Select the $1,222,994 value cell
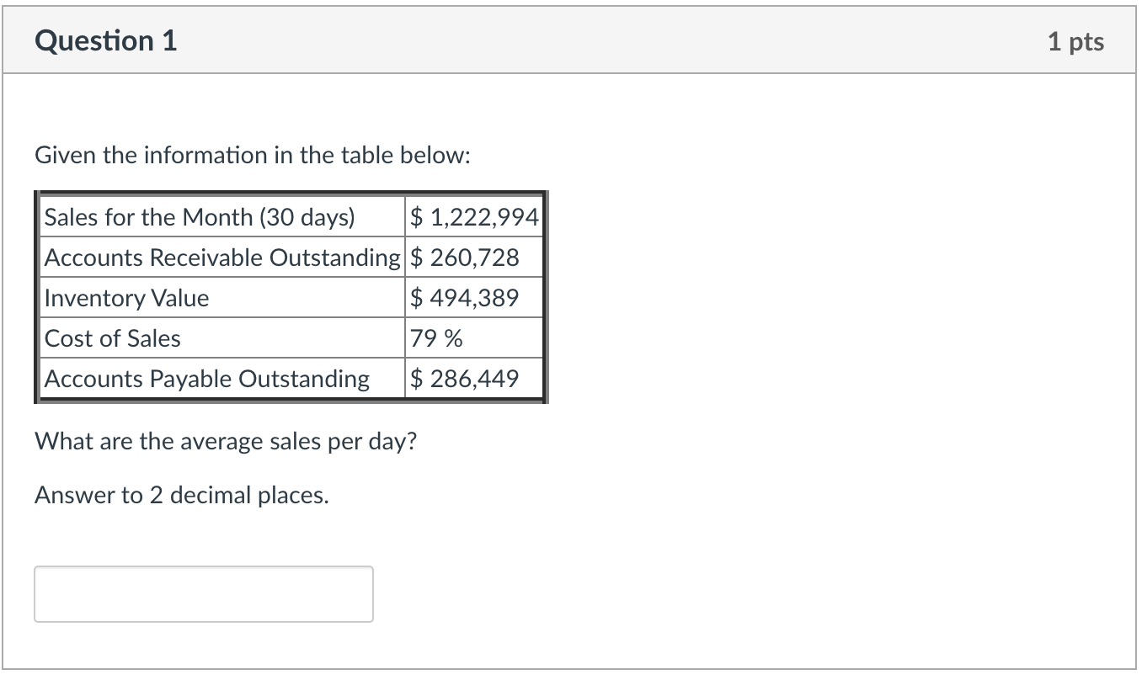The image size is (1142, 680). point(473,216)
